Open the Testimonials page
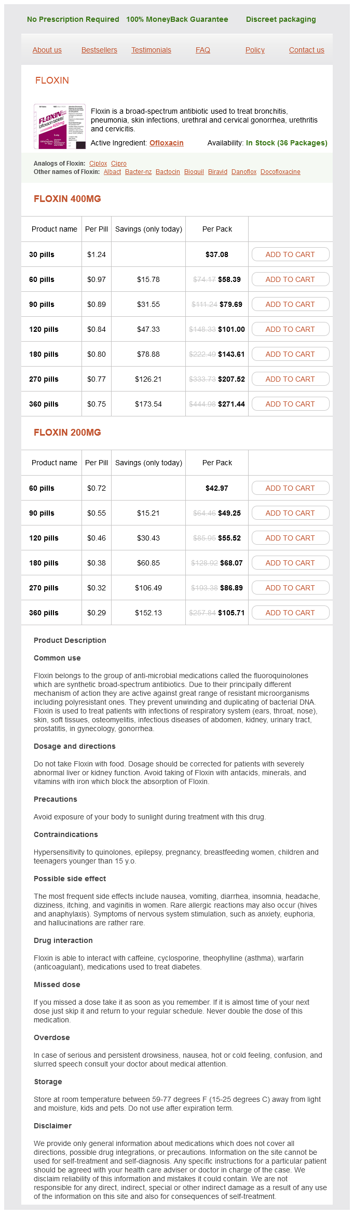354x1214 pixels. tap(151, 50)
